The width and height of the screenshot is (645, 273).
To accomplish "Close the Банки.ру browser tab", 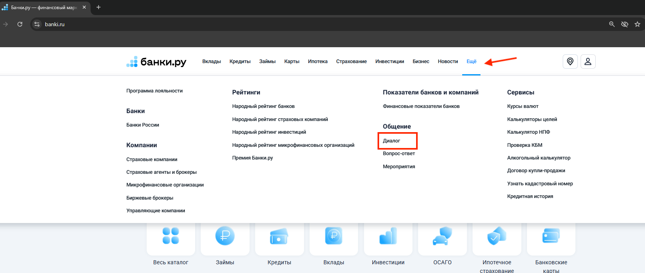I will (x=84, y=7).
